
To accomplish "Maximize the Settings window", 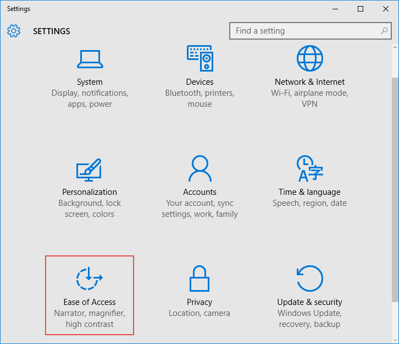I will tap(361, 9).
